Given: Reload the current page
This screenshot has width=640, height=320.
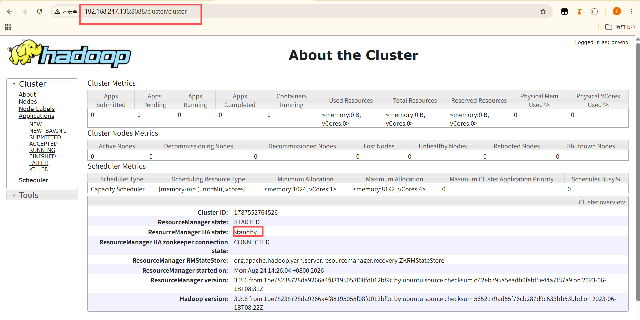Looking at the screenshot, I should pos(39,11).
